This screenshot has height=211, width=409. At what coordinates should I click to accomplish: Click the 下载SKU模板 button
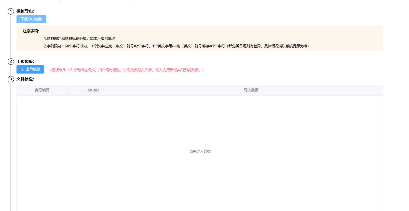31,19
